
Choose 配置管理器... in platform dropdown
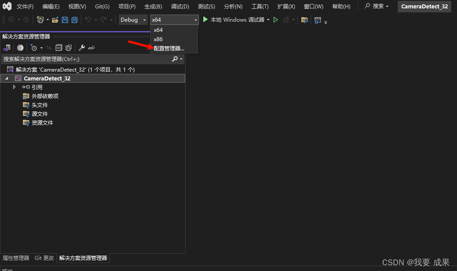(x=169, y=48)
